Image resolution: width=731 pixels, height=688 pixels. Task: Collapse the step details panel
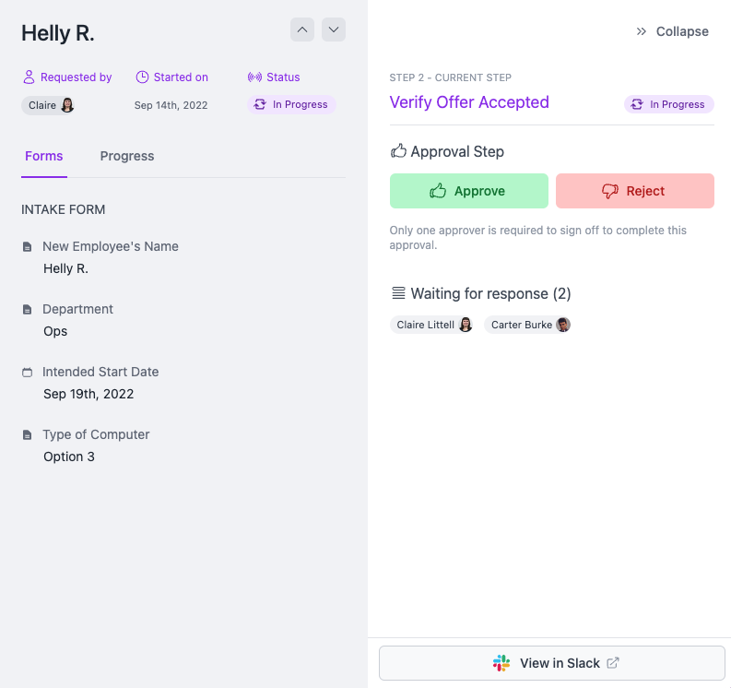[672, 31]
